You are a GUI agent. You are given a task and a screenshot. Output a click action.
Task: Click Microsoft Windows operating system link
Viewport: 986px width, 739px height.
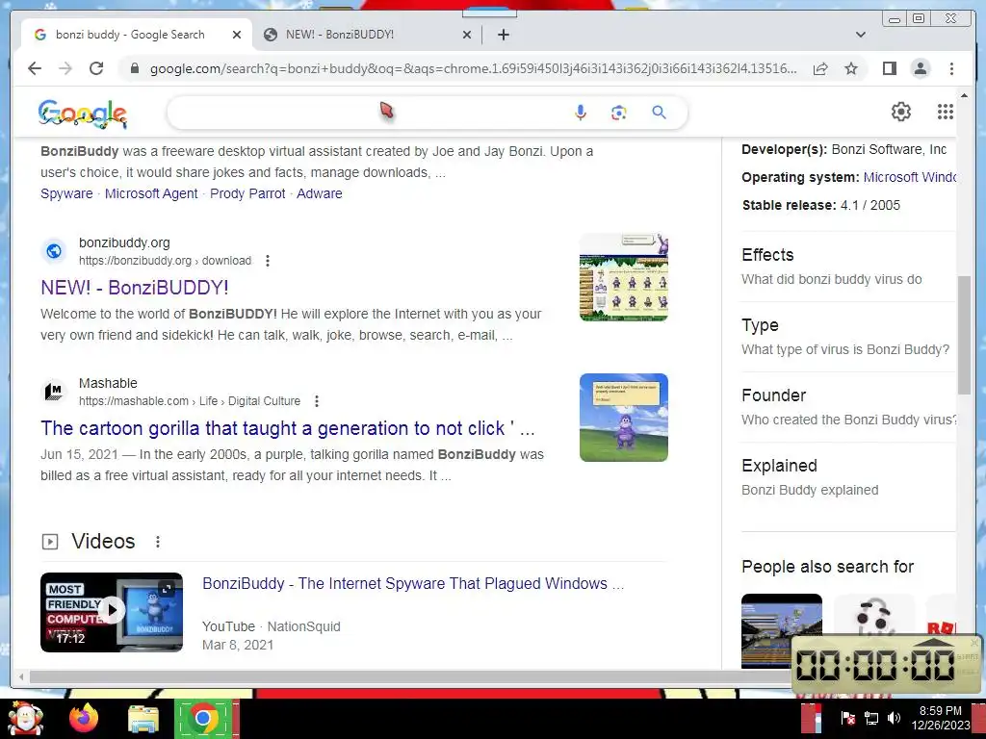910,177
